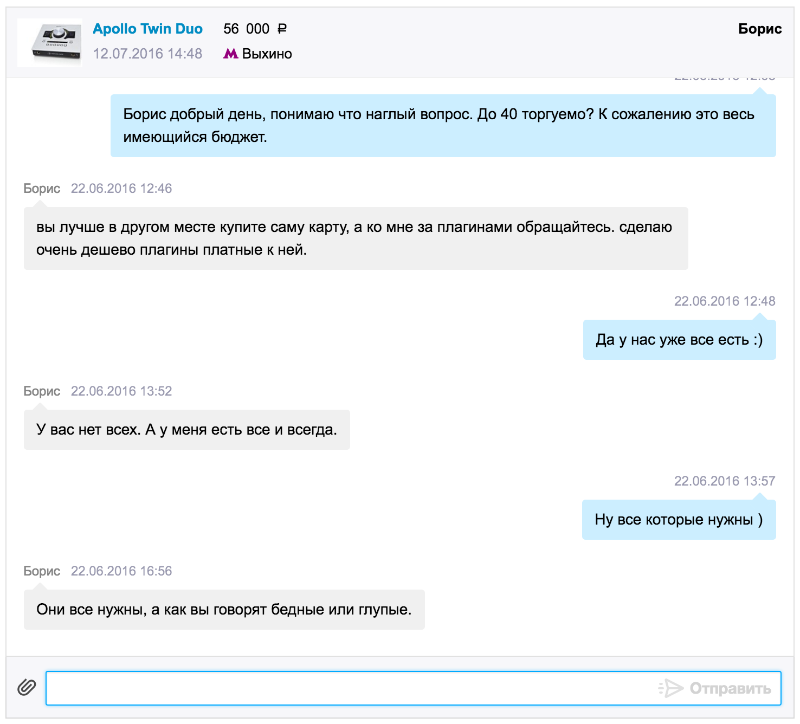Click the Борис name in the header
The height and width of the screenshot is (724, 800).
[x=760, y=29]
